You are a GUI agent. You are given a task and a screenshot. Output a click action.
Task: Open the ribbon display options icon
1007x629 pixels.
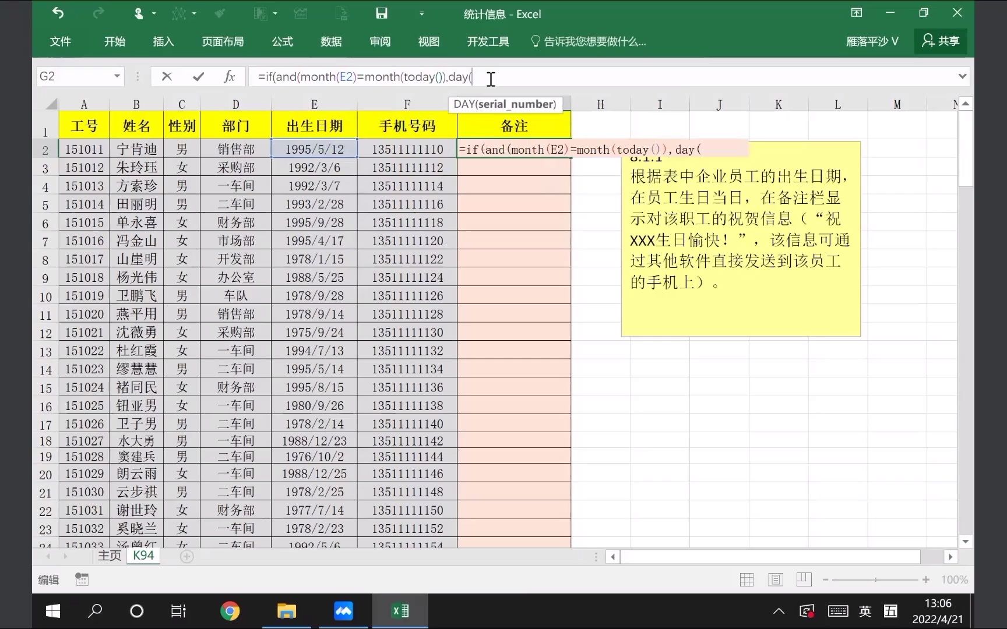857,13
